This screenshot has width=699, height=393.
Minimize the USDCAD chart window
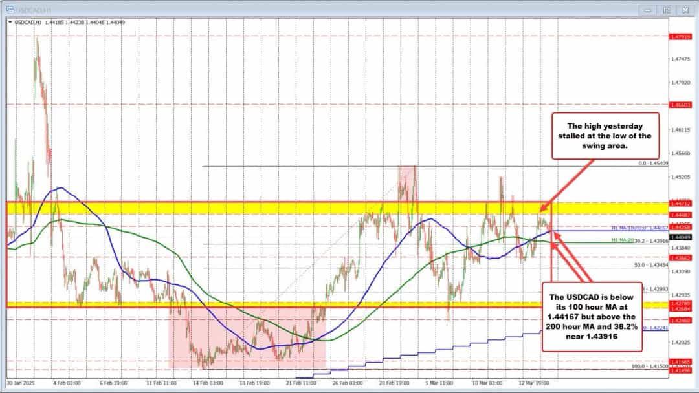[x=646, y=10]
